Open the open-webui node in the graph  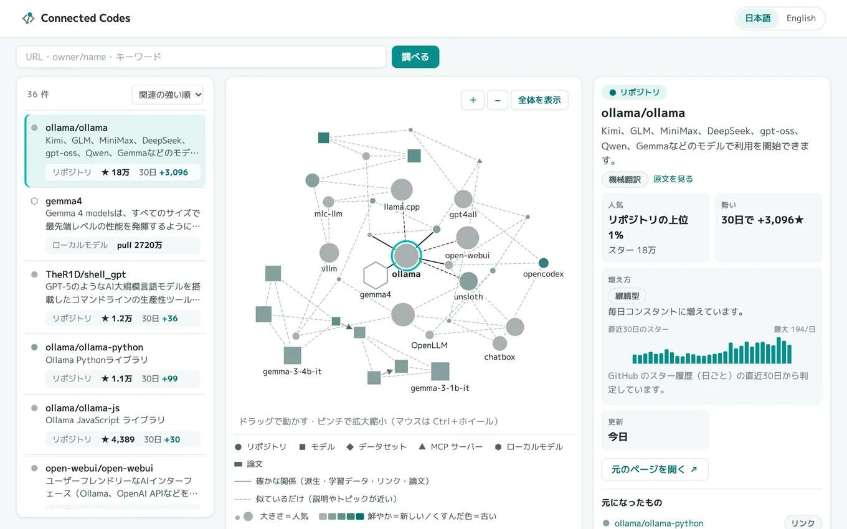(x=468, y=238)
